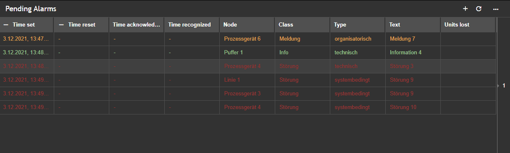Select the Linie 1 alarm row

point(248,80)
